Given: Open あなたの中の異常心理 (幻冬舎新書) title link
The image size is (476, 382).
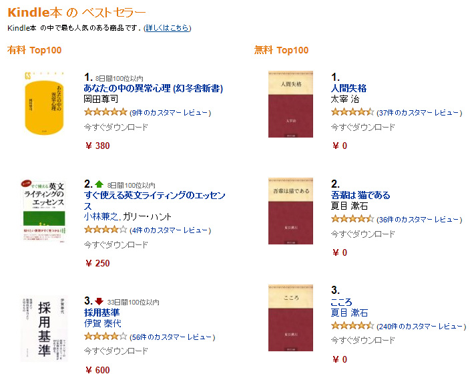Looking at the screenshot, I should (x=154, y=88).
